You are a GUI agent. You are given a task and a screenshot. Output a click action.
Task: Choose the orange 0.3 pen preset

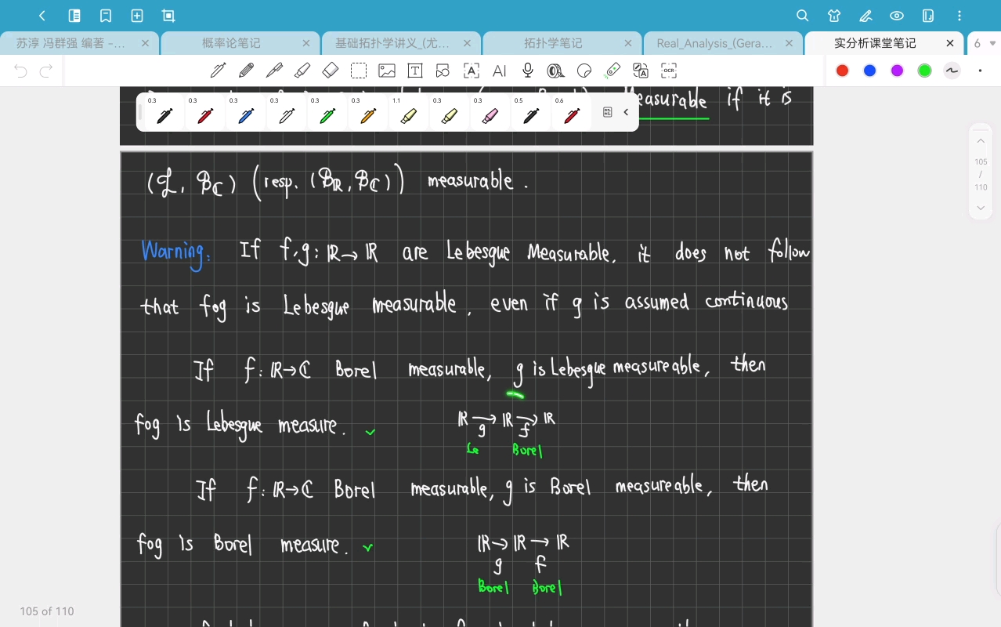click(x=368, y=112)
